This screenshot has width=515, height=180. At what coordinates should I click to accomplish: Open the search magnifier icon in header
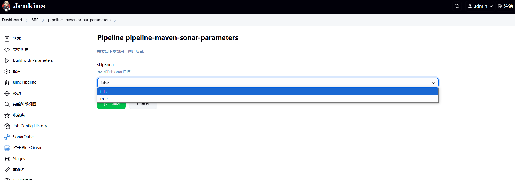457,6
